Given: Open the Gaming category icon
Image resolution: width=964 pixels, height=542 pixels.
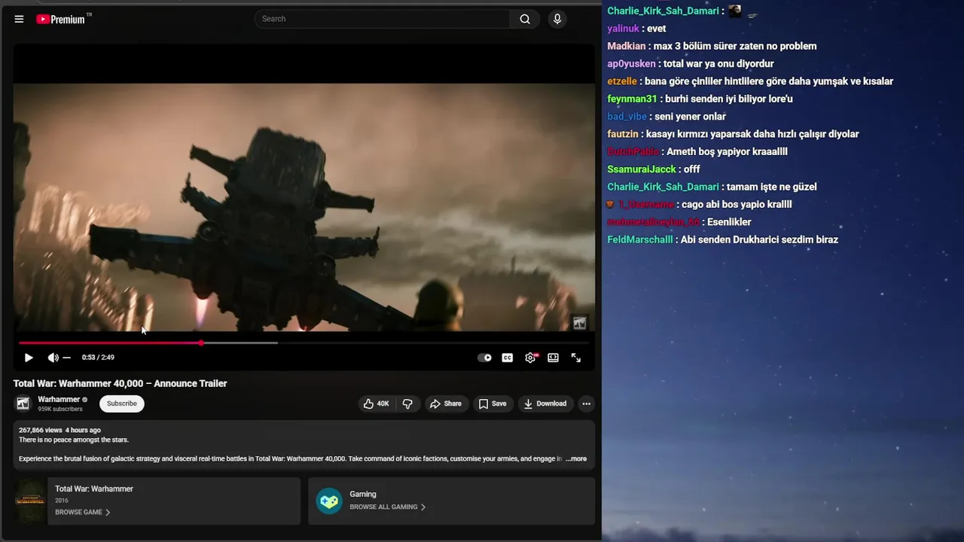Looking at the screenshot, I should pos(329,501).
